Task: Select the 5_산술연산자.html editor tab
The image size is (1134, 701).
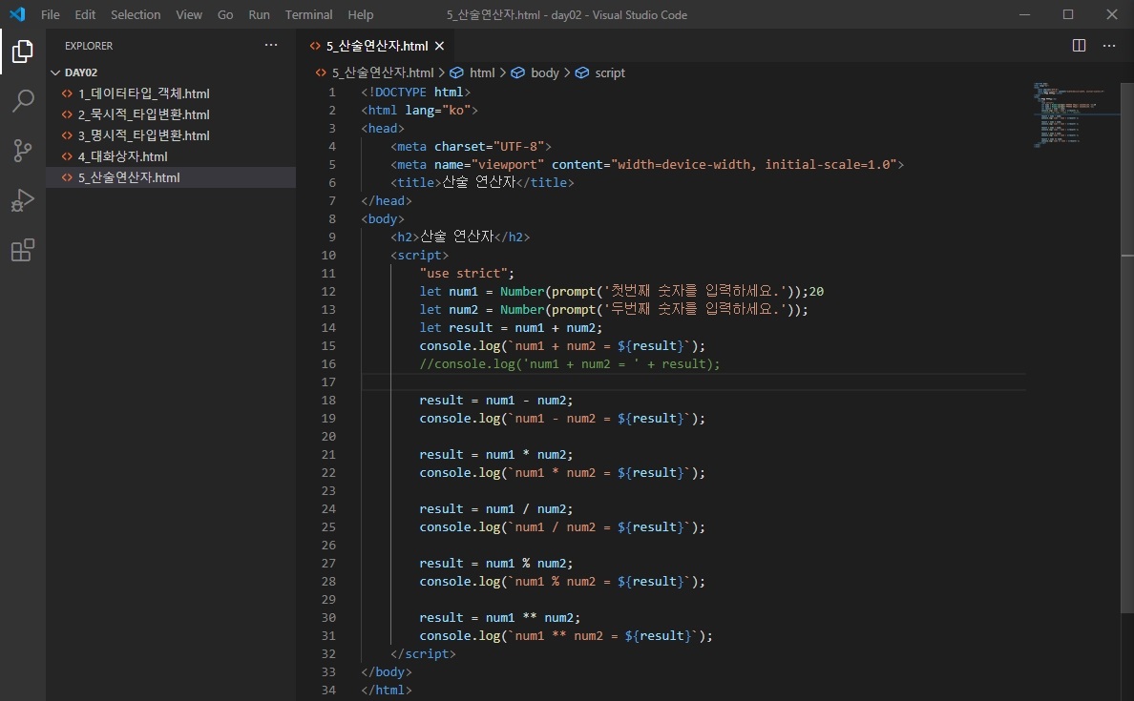Action: click(x=377, y=46)
